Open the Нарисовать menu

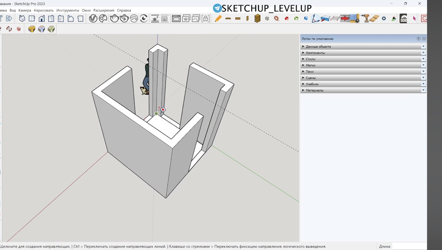[x=44, y=10]
